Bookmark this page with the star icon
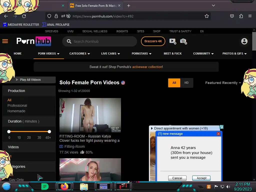256x192 pixels. pyautogui.click(x=207, y=16)
